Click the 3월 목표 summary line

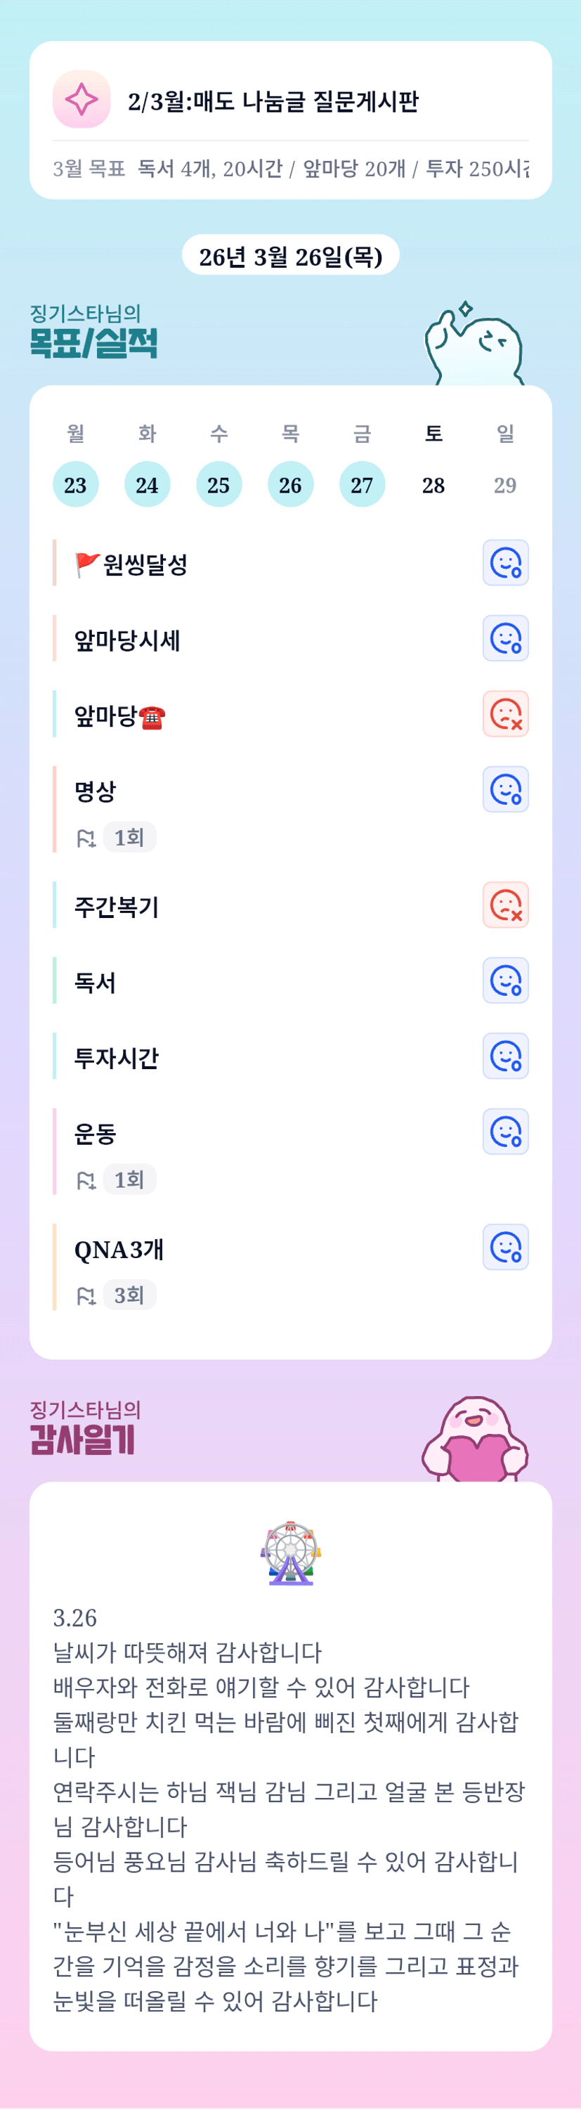point(291,169)
